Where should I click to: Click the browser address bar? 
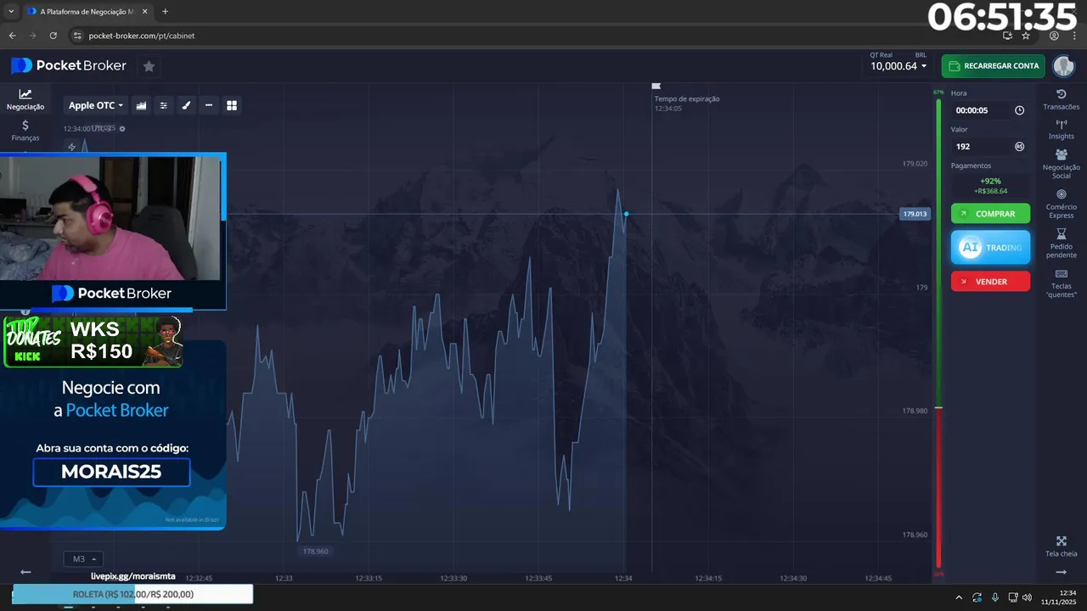click(535, 36)
